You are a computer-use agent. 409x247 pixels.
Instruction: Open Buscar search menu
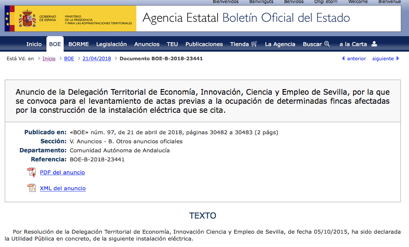[x=313, y=44]
